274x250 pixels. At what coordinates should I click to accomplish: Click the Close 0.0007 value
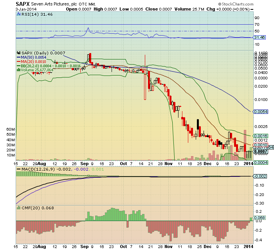click(159, 9)
